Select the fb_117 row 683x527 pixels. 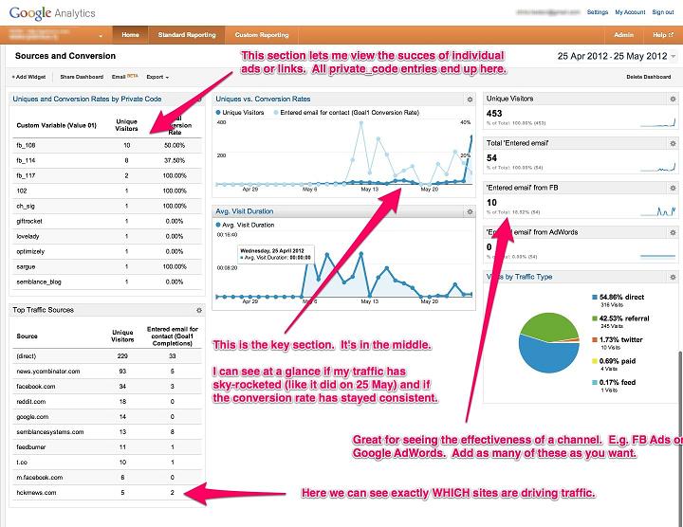(107, 175)
